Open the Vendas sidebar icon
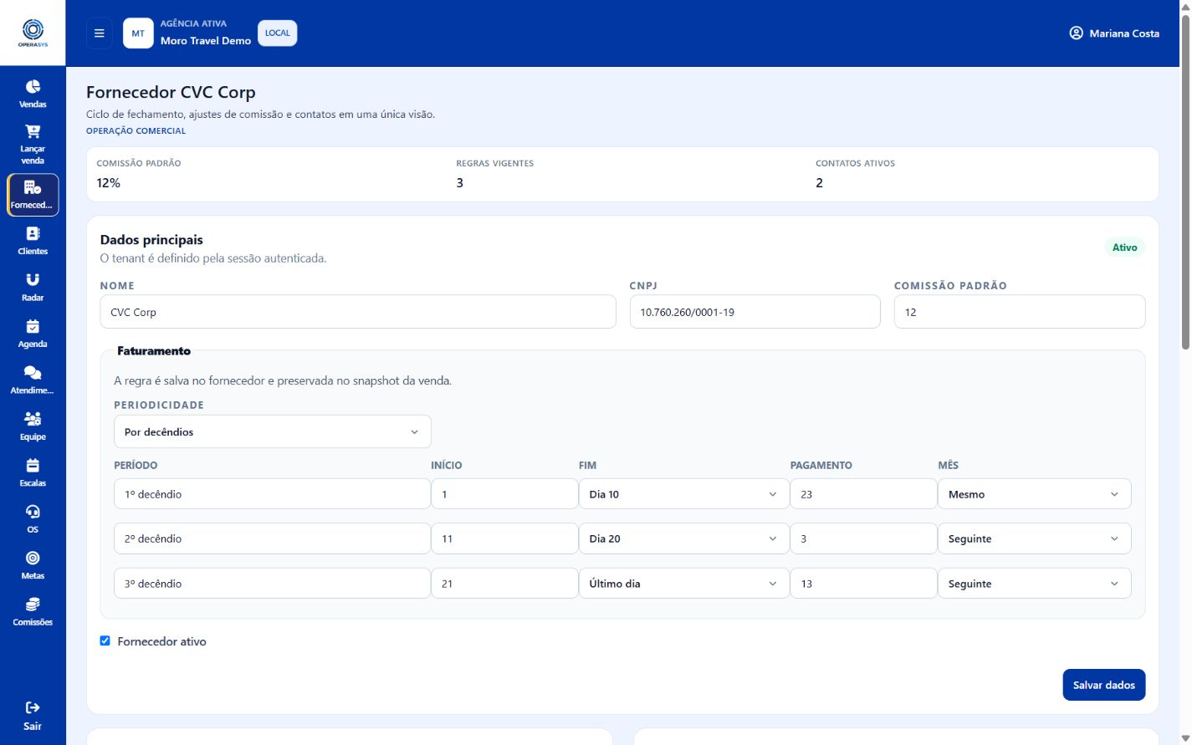Screen dimensions: 1192x745 (x=33, y=87)
